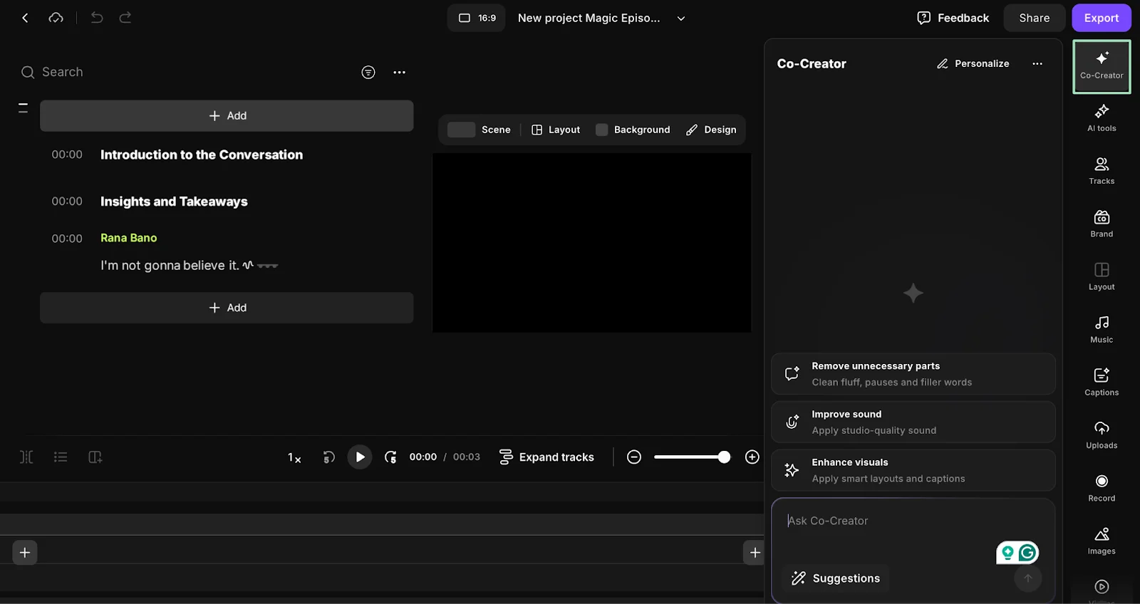Viewport: 1140px width, 604px height.
Task: Click the transcript line I'm not gonna believe it
Action: point(170,265)
